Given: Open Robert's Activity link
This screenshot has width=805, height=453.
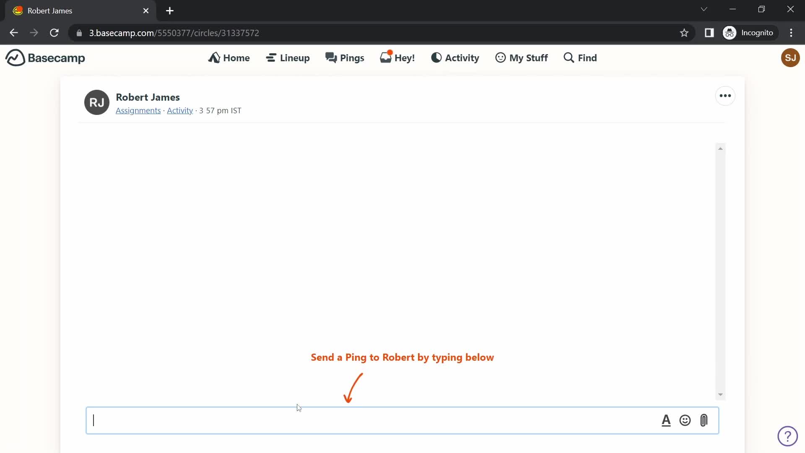Looking at the screenshot, I should pyautogui.click(x=180, y=111).
